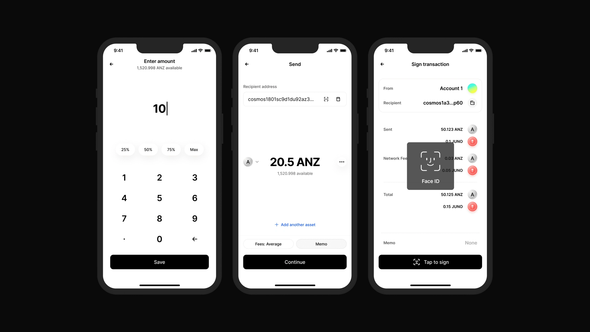Click the three-dot options menu icon
Viewport: 590px width, 332px height.
(x=342, y=162)
